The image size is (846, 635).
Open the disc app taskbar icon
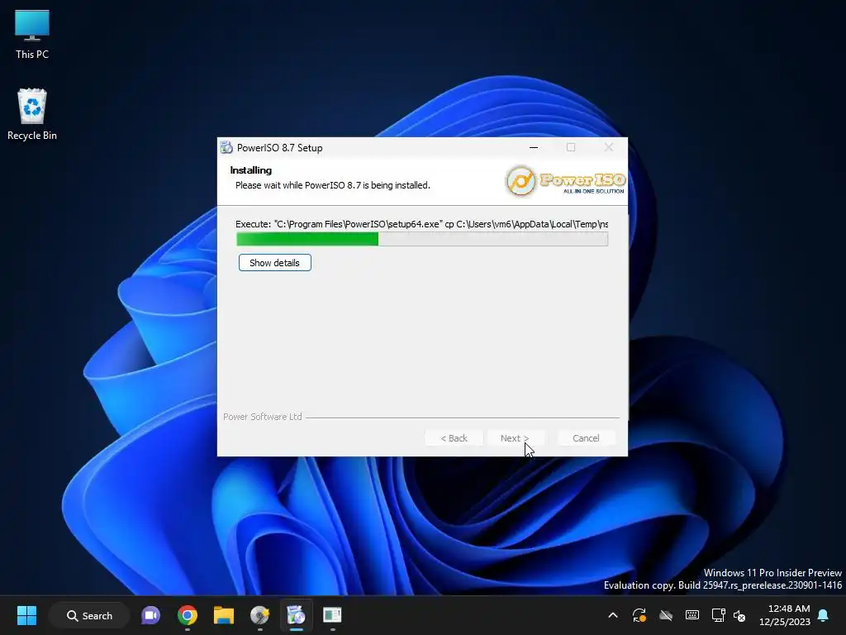[x=260, y=615]
